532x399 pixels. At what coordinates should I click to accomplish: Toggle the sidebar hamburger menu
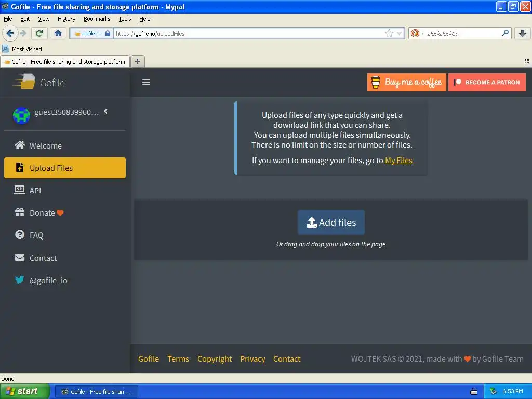(146, 82)
